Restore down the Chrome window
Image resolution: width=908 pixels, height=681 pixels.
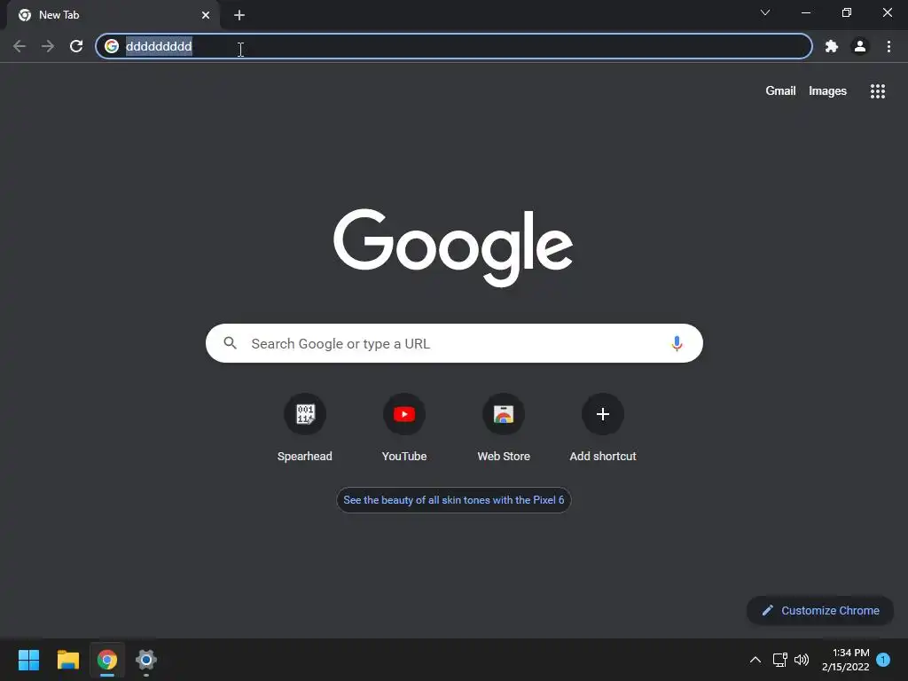[x=847, y=12]
